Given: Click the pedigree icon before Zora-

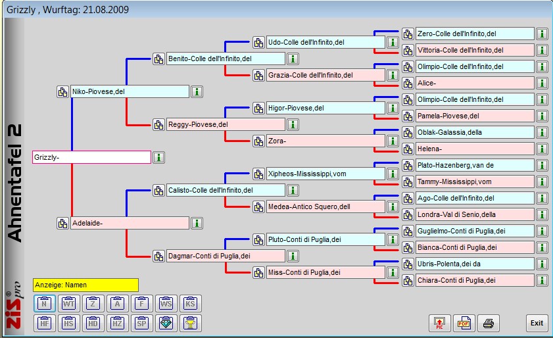Looking at the screenshot, I should 258,141.
